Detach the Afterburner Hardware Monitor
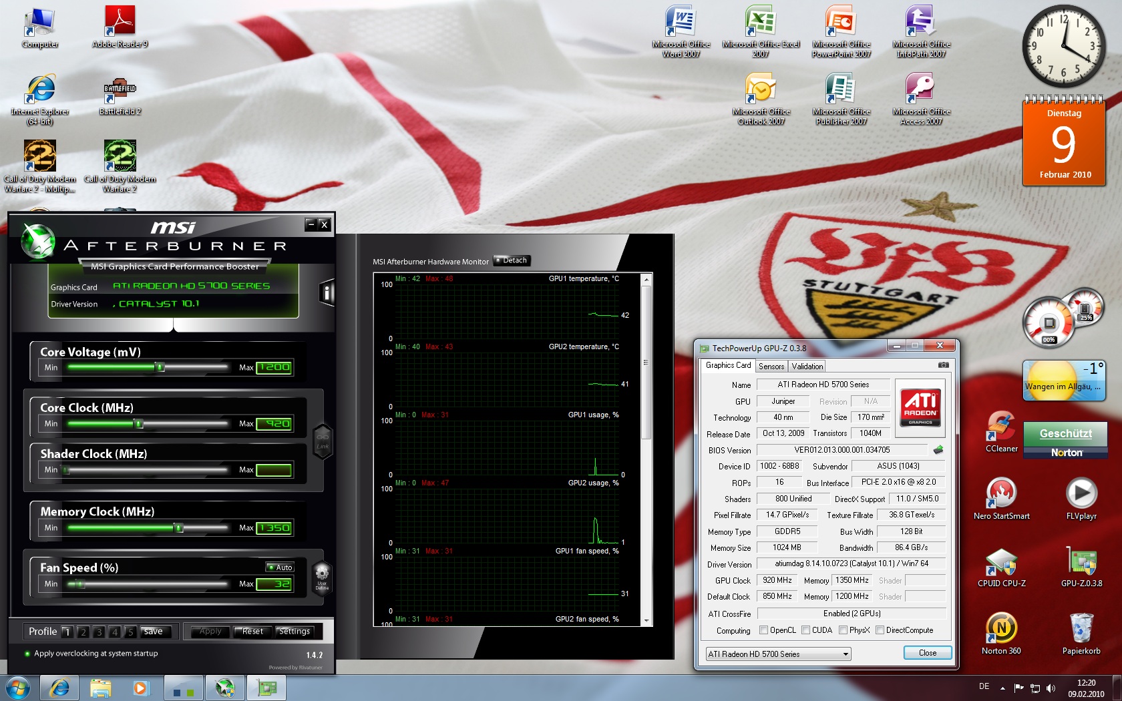The height and width of the screenshot is (701, 1122). (x=512, y=260)
